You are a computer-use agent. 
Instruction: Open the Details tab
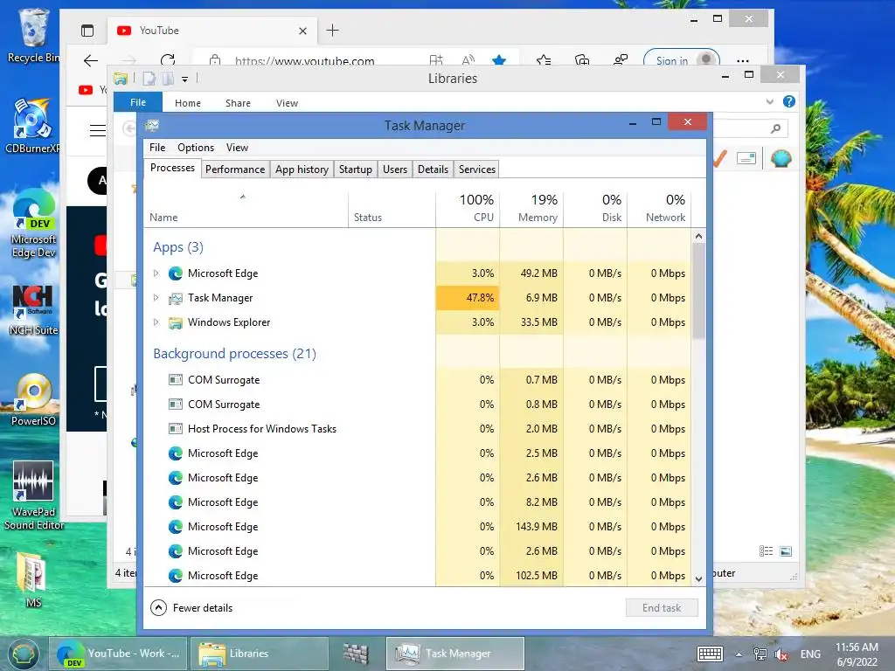433,169
